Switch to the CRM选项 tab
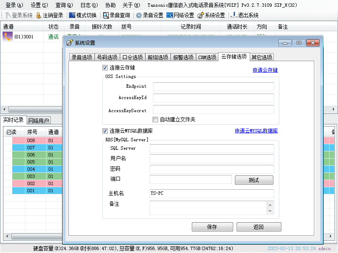The width and height of the screenshot is (338, 253). click(x=207, y=57)
